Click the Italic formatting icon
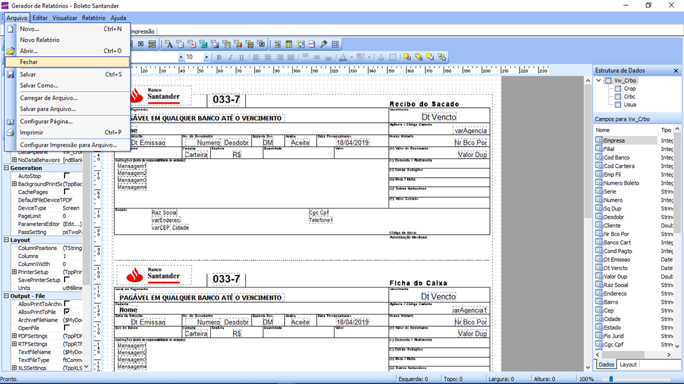Image resolution: width=684 pixels, height=384 pixels. 230,58
